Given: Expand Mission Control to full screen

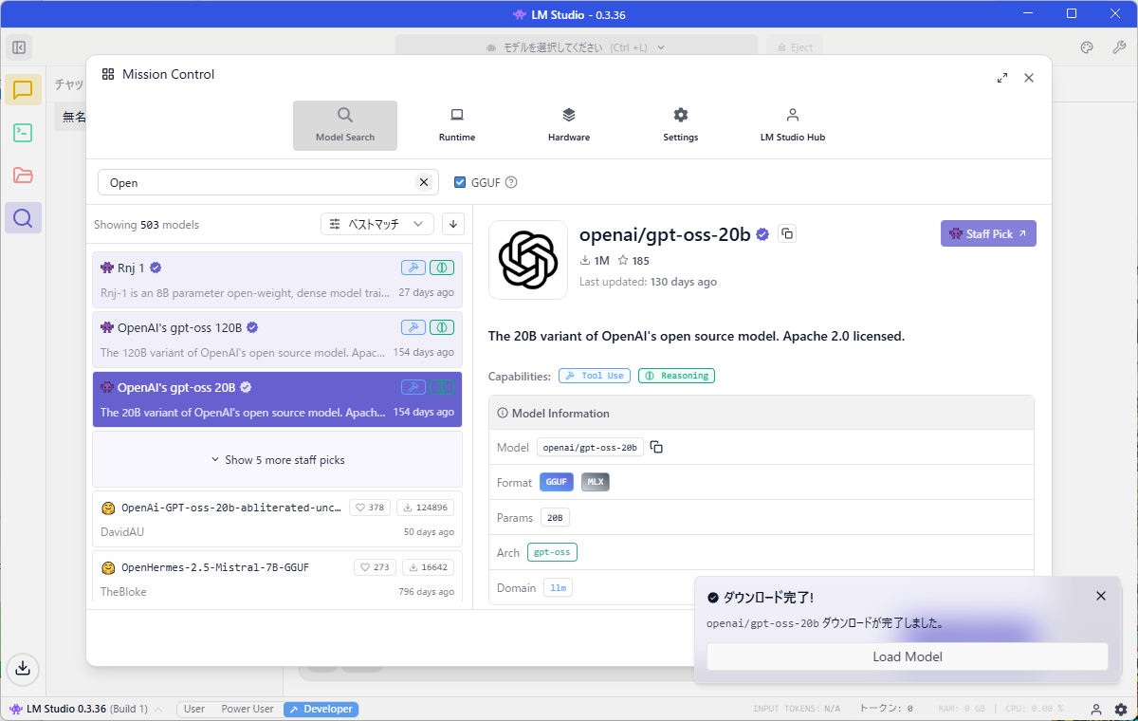Looking at the screenshot, I should pos(1002,78).
